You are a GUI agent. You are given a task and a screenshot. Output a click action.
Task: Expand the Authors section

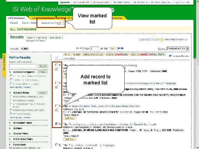tap(10, 128)
